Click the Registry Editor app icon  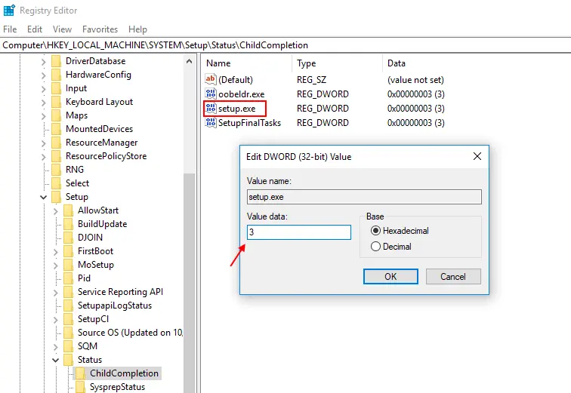[x=9, y=10]
